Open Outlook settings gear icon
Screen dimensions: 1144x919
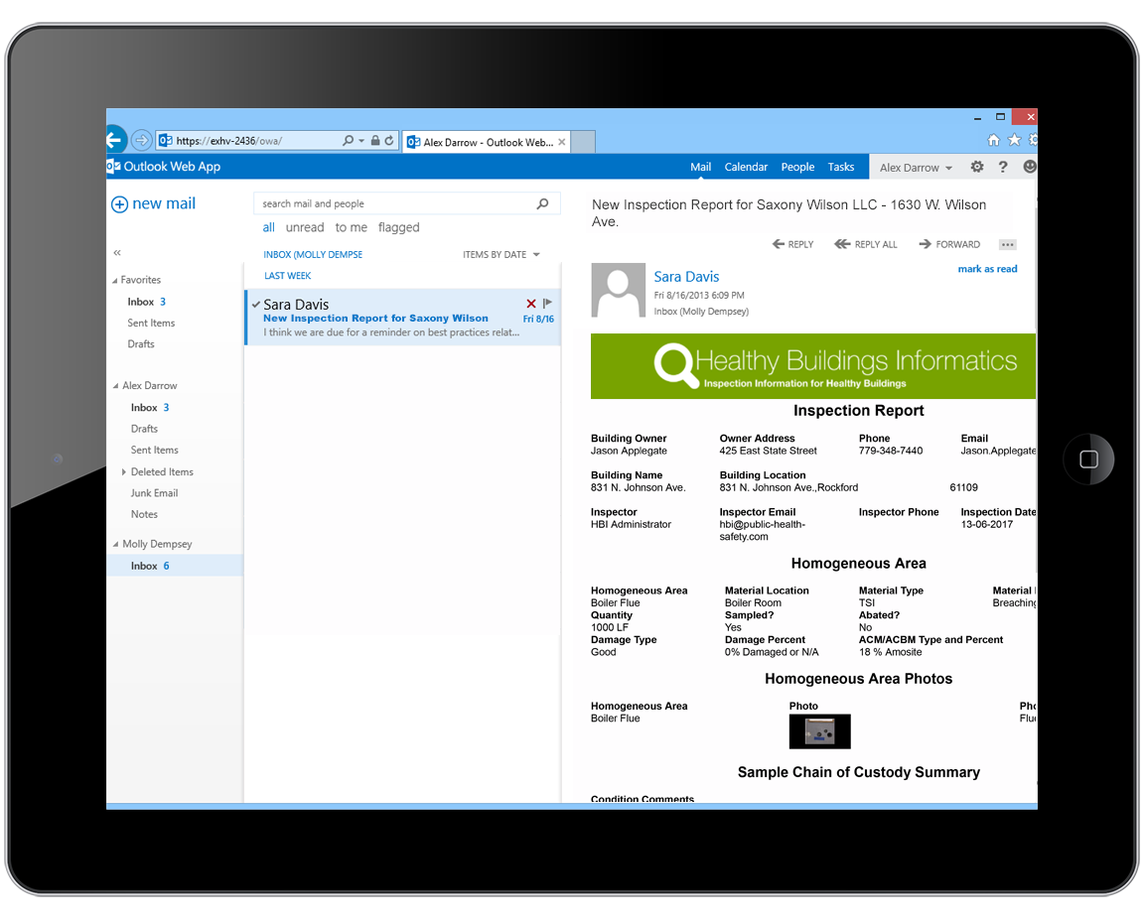pos(977,167)
